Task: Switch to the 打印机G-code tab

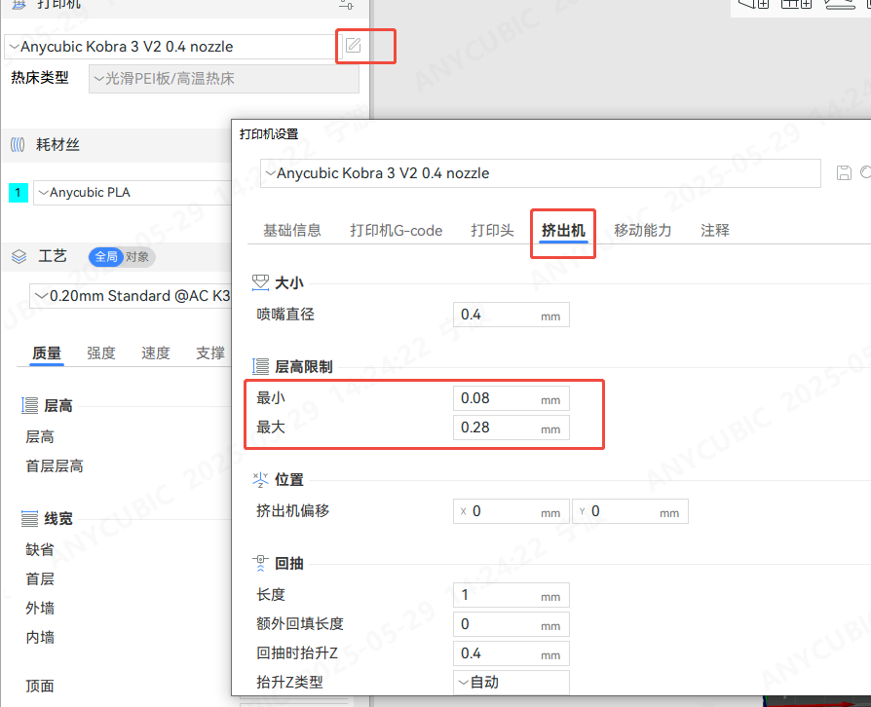Action: pos(397,231)
